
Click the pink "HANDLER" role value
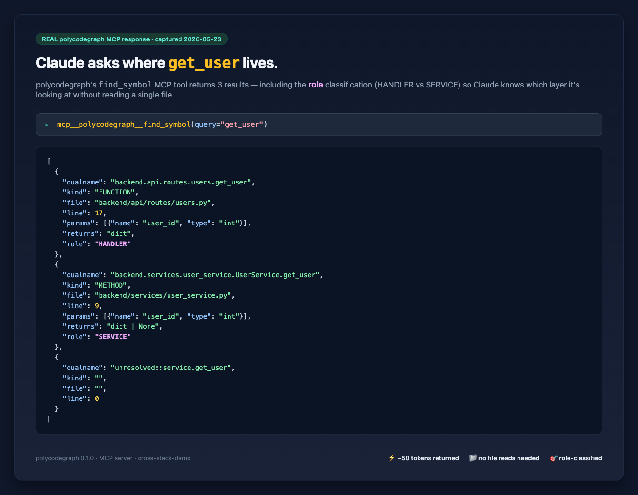point(113,244)
